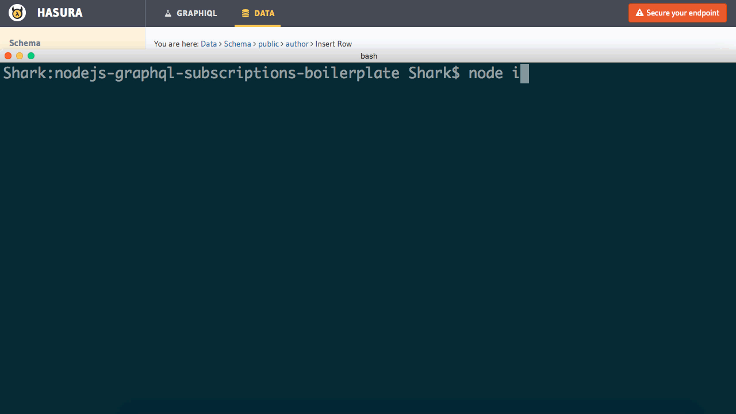Click the bash title bar
This screenshot has width=736, height=414.
(368, 56)
